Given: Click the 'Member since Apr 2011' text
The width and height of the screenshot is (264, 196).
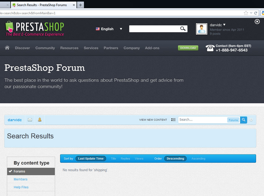Looking at the screenshot, I should [227, 30].
